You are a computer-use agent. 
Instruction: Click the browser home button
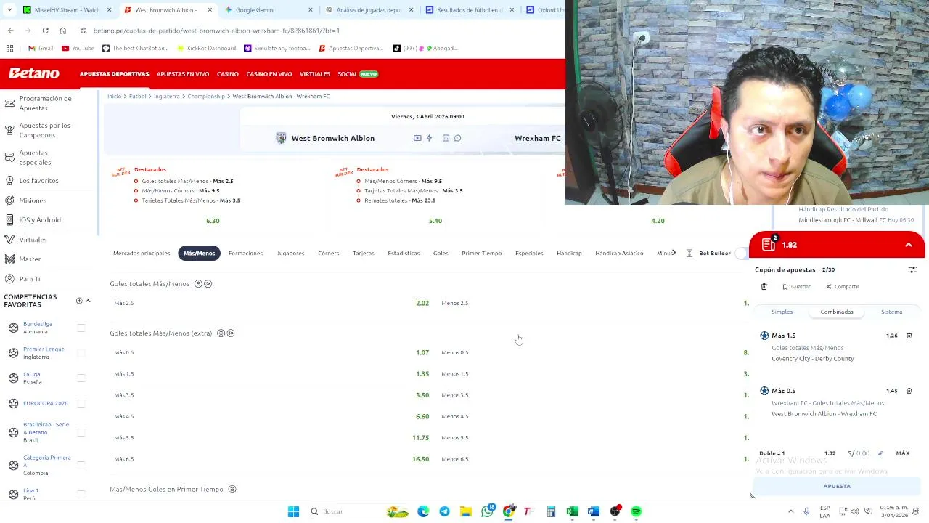tap(62, 31)
